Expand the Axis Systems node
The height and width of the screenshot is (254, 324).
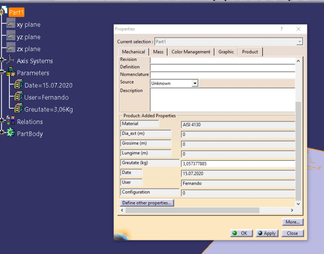click(2, 60)
